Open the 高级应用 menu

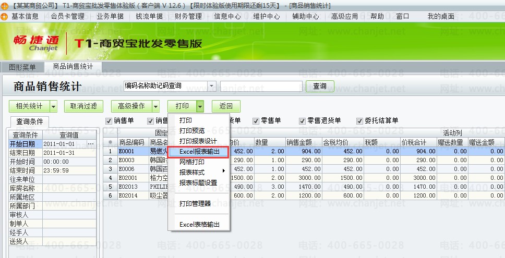344,16
